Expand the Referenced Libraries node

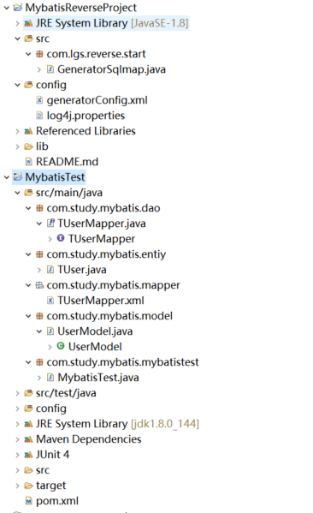coord(17,131)
